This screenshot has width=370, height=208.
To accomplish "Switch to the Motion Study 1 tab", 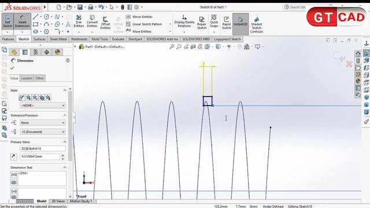I will point(81,201).
